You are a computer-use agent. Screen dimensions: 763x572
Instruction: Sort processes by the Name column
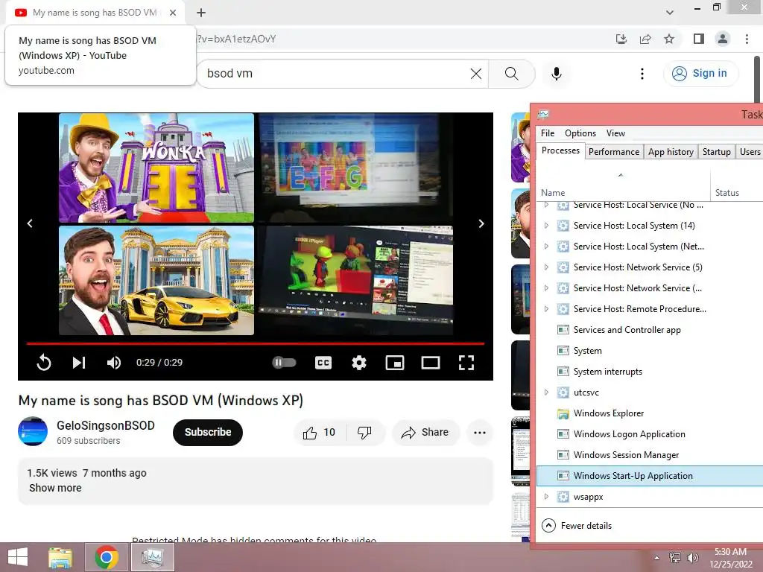(x=624, y=185)
